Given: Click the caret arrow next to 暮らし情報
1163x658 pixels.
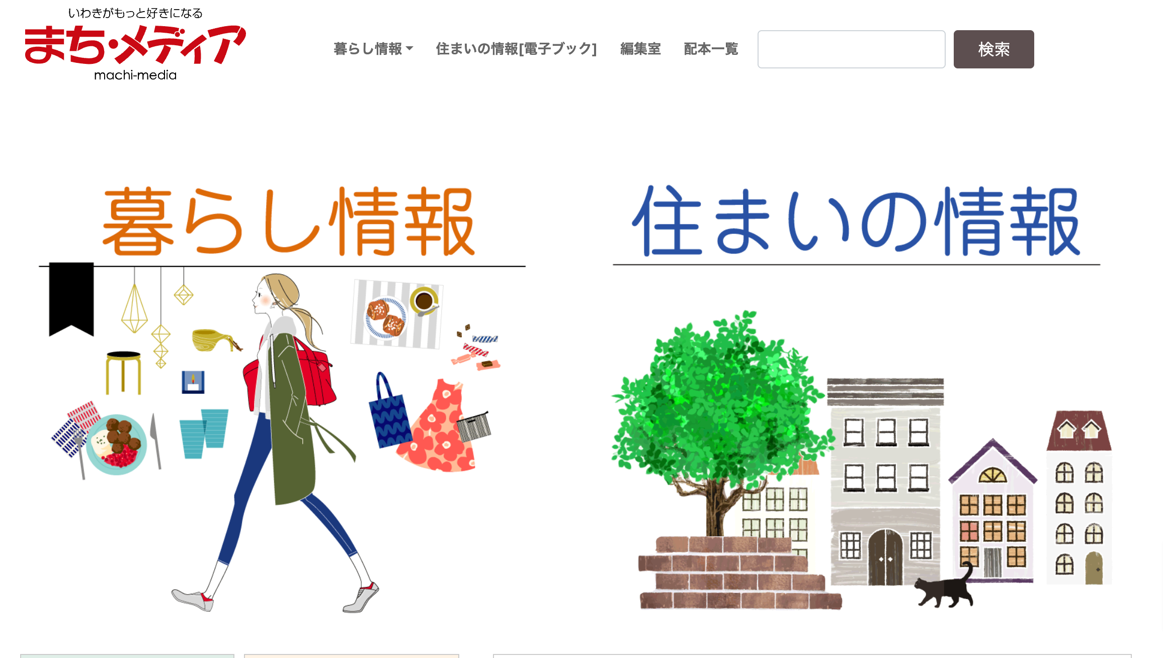Looking at the screenshot, I should pos(409,49).
